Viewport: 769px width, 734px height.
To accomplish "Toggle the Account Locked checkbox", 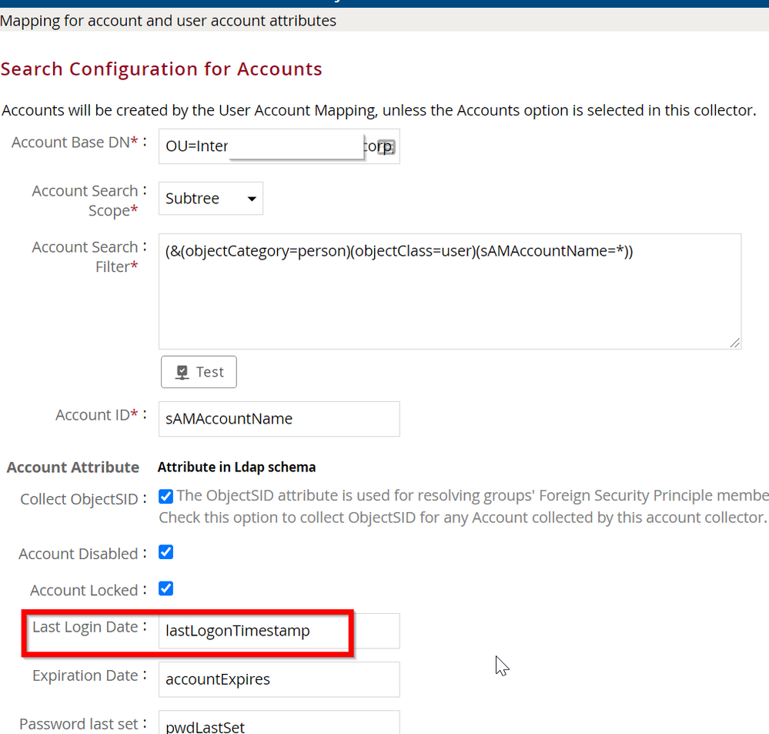I will 166,589.
